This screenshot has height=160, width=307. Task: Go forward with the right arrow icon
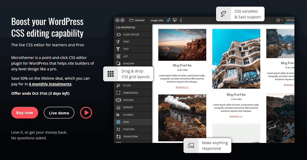click(x=122, y=20)
